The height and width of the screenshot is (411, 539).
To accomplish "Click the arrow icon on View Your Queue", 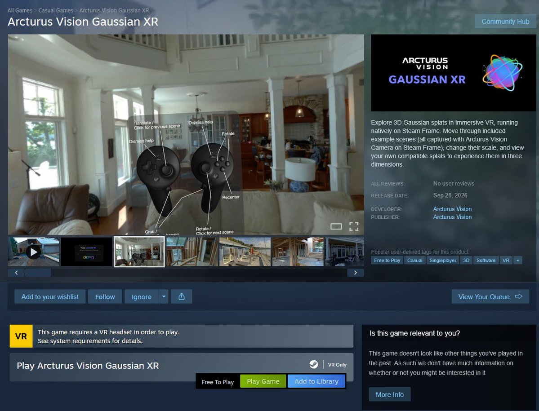I will click(x=519, y=296).
